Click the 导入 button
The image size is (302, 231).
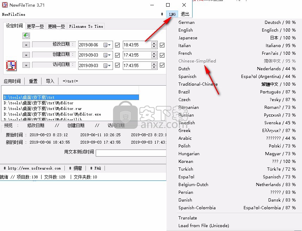pos(50,81)
